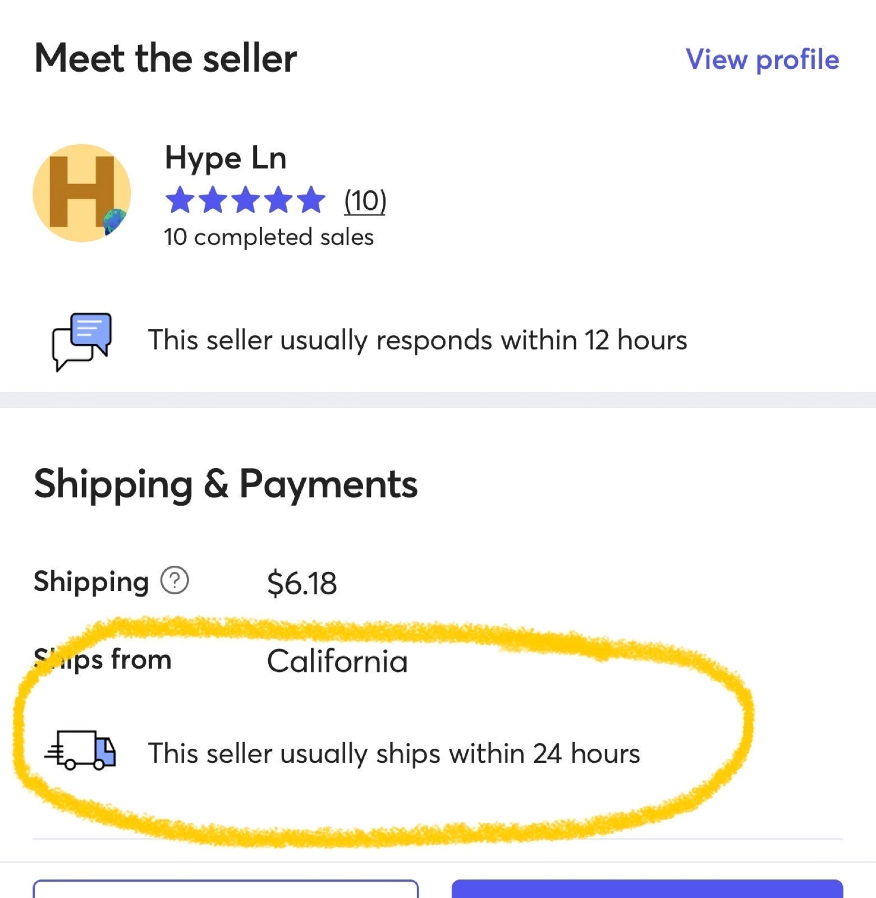The image size is (876, 898).
Task: Click the delivery truck icon
Action: pyautogui.click(x=80, y=750)
